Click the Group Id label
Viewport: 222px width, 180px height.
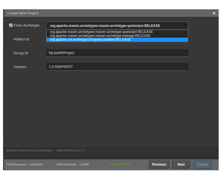(21, 53)
